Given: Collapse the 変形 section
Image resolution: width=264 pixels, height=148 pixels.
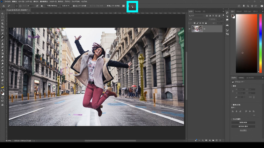Looking at the screenshot, I should (232, 86).
